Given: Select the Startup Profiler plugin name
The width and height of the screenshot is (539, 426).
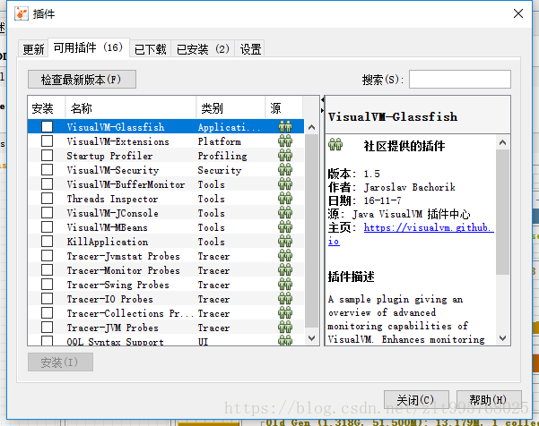Looking at the screenshot, I should point(109,156).
